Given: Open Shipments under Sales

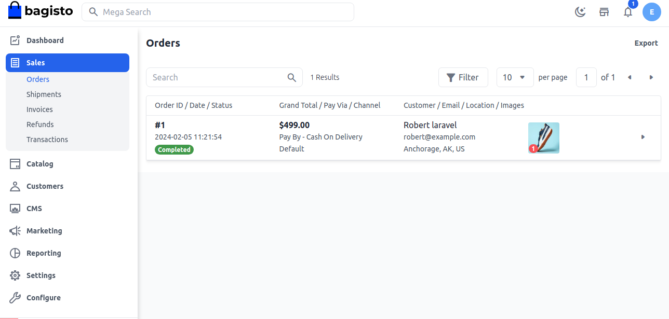Looking at the screenshot, I should [44, 94].
